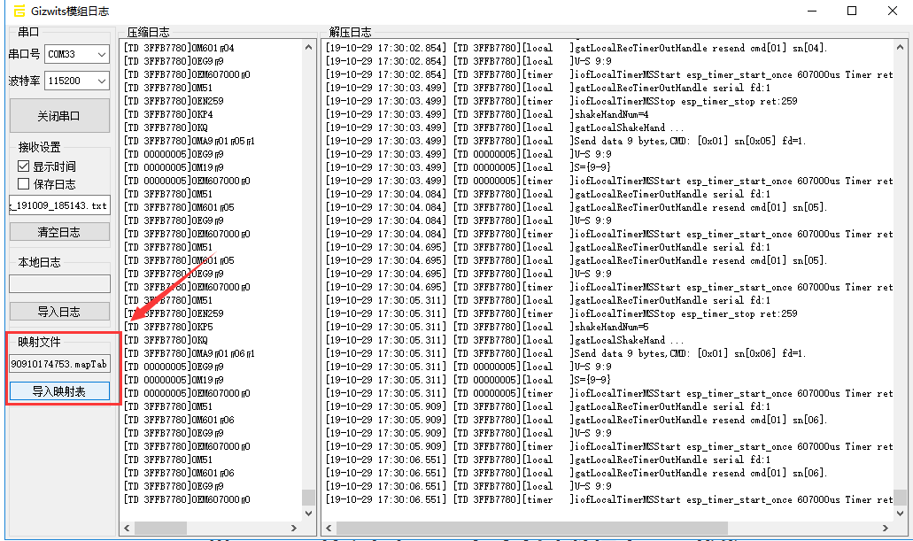Image resolution: width=913 pixels, height=541 pixels.
Task: Minimize the Gizwits log window
Action: point(810,11)
